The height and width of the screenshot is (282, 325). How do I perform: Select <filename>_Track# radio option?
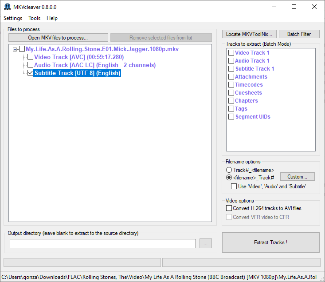[229, 178]
